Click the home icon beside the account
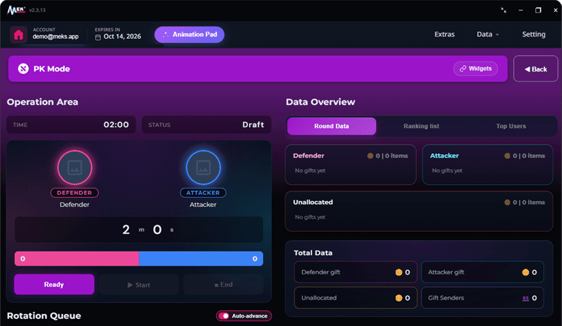 point(19,35)
